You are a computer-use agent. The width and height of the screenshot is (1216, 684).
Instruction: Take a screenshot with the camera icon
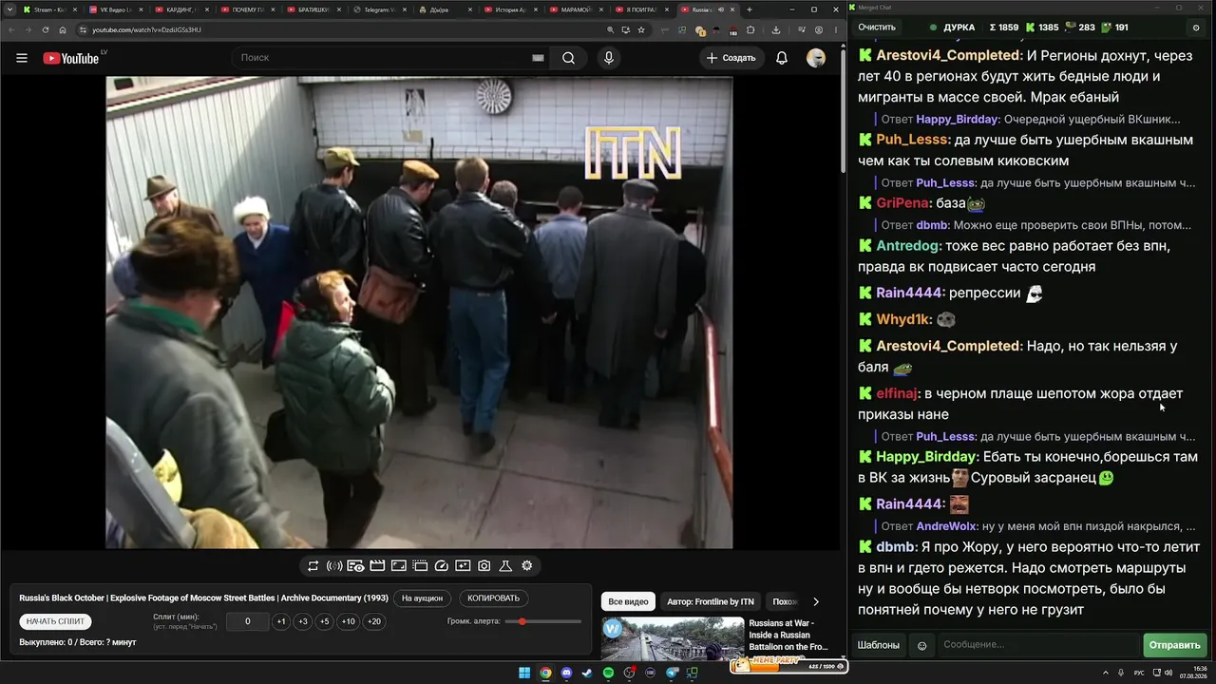point(484,566)
